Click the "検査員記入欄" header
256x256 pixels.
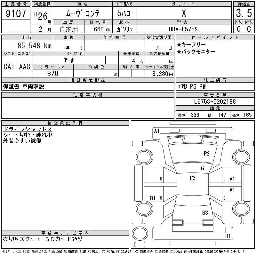click(x=65, y=123)
